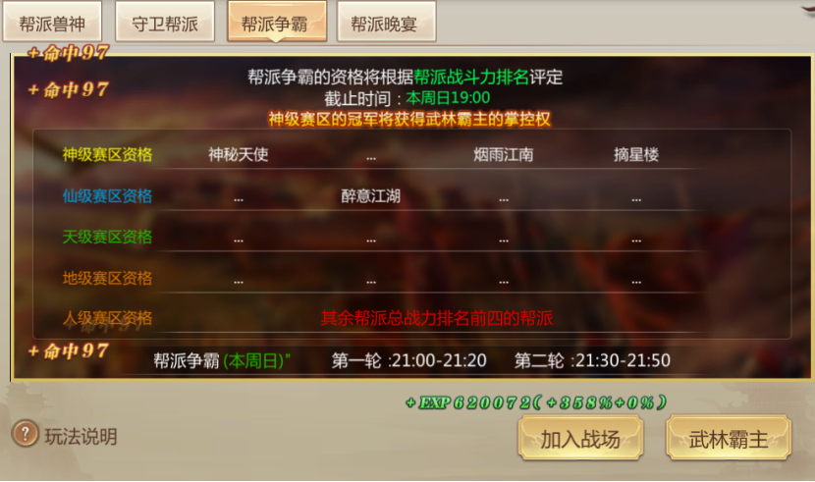Click the 仙级赛区资格 row label
815x482 pixels.
pos(108,195)
